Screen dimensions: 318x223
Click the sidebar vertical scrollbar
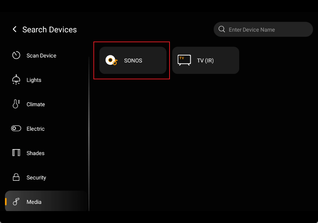coord(89,134)
